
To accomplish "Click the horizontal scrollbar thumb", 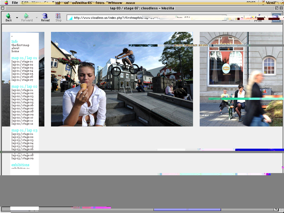I will [x=187, y=209].
